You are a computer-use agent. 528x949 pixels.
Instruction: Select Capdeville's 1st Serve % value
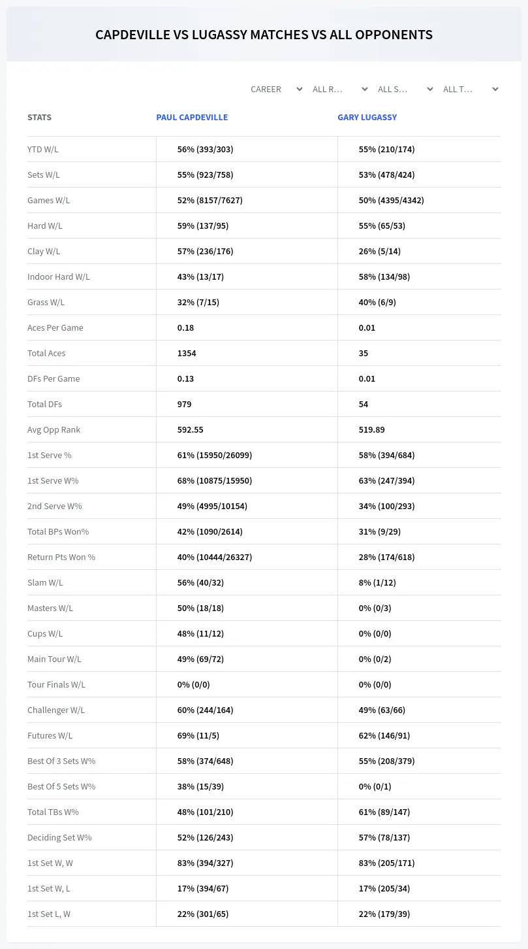[x=215, y=455]
